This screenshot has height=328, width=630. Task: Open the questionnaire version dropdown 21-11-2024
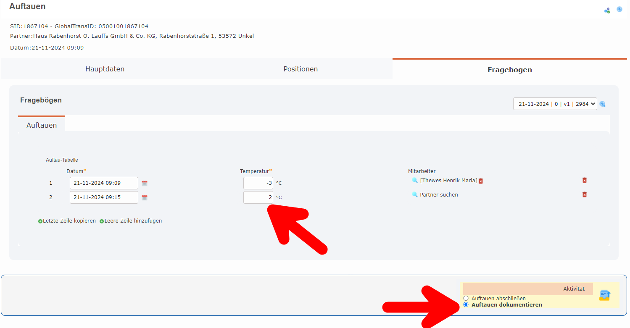tap(555, 104)
